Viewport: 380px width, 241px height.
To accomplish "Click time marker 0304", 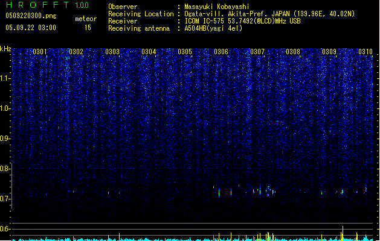I will coord(149,52).
